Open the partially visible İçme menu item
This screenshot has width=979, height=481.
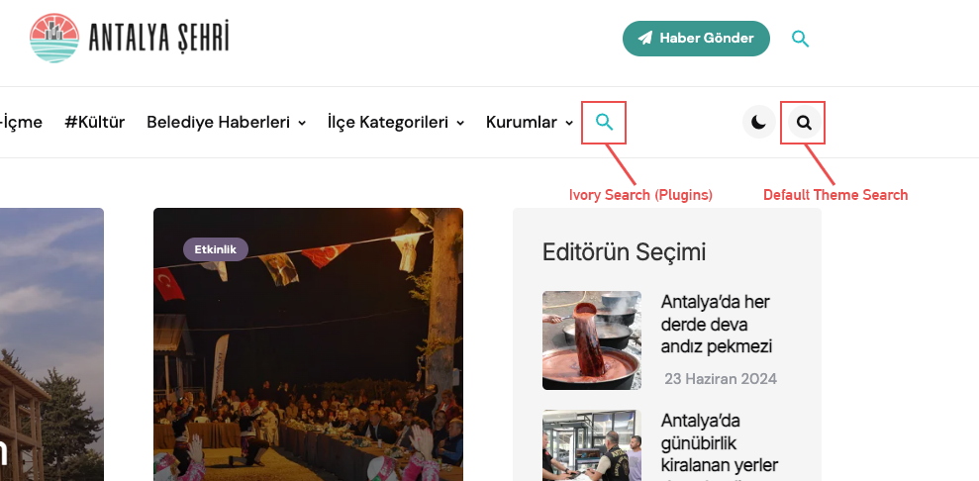21,123
